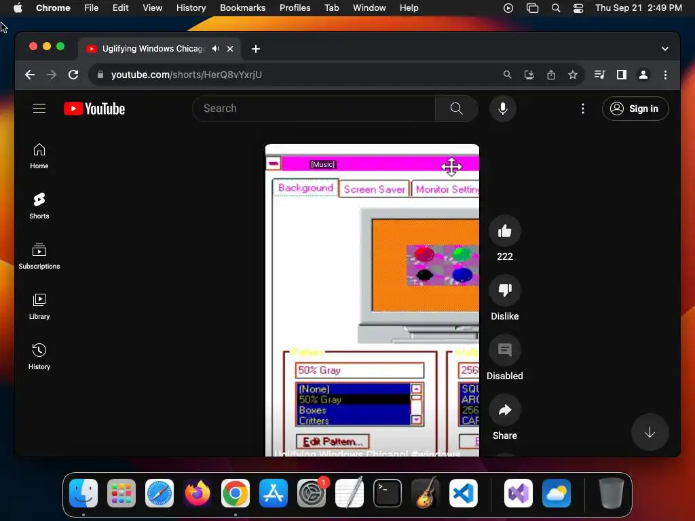Click the YouTube search magnifier button

click(457, 109)
